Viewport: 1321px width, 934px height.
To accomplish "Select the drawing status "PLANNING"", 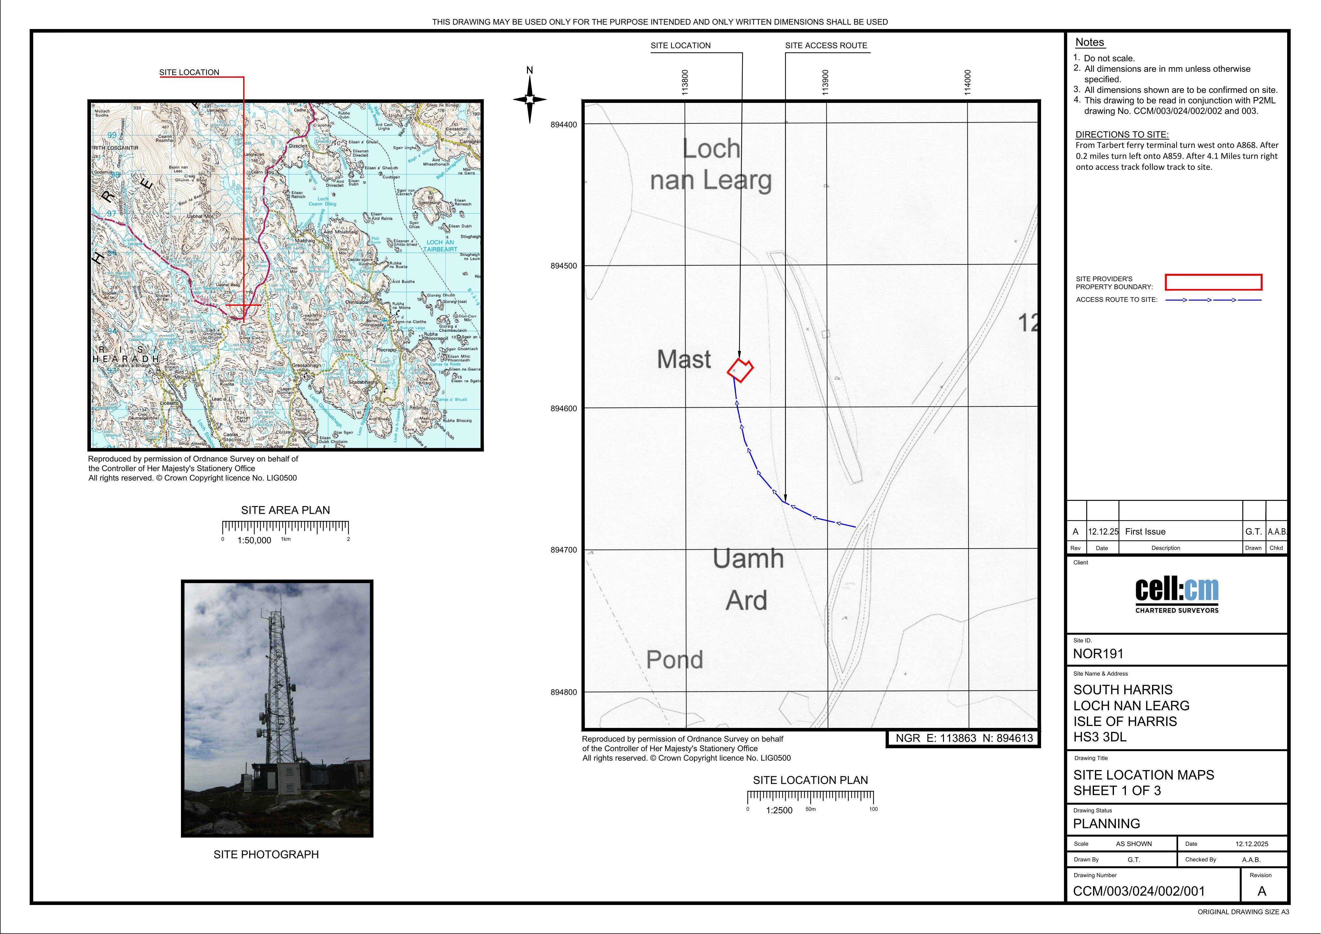I will [x=1107, y=823].
